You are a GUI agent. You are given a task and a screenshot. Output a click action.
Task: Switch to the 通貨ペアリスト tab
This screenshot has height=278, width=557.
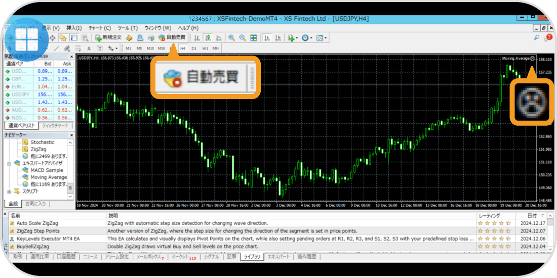[21, 126]
